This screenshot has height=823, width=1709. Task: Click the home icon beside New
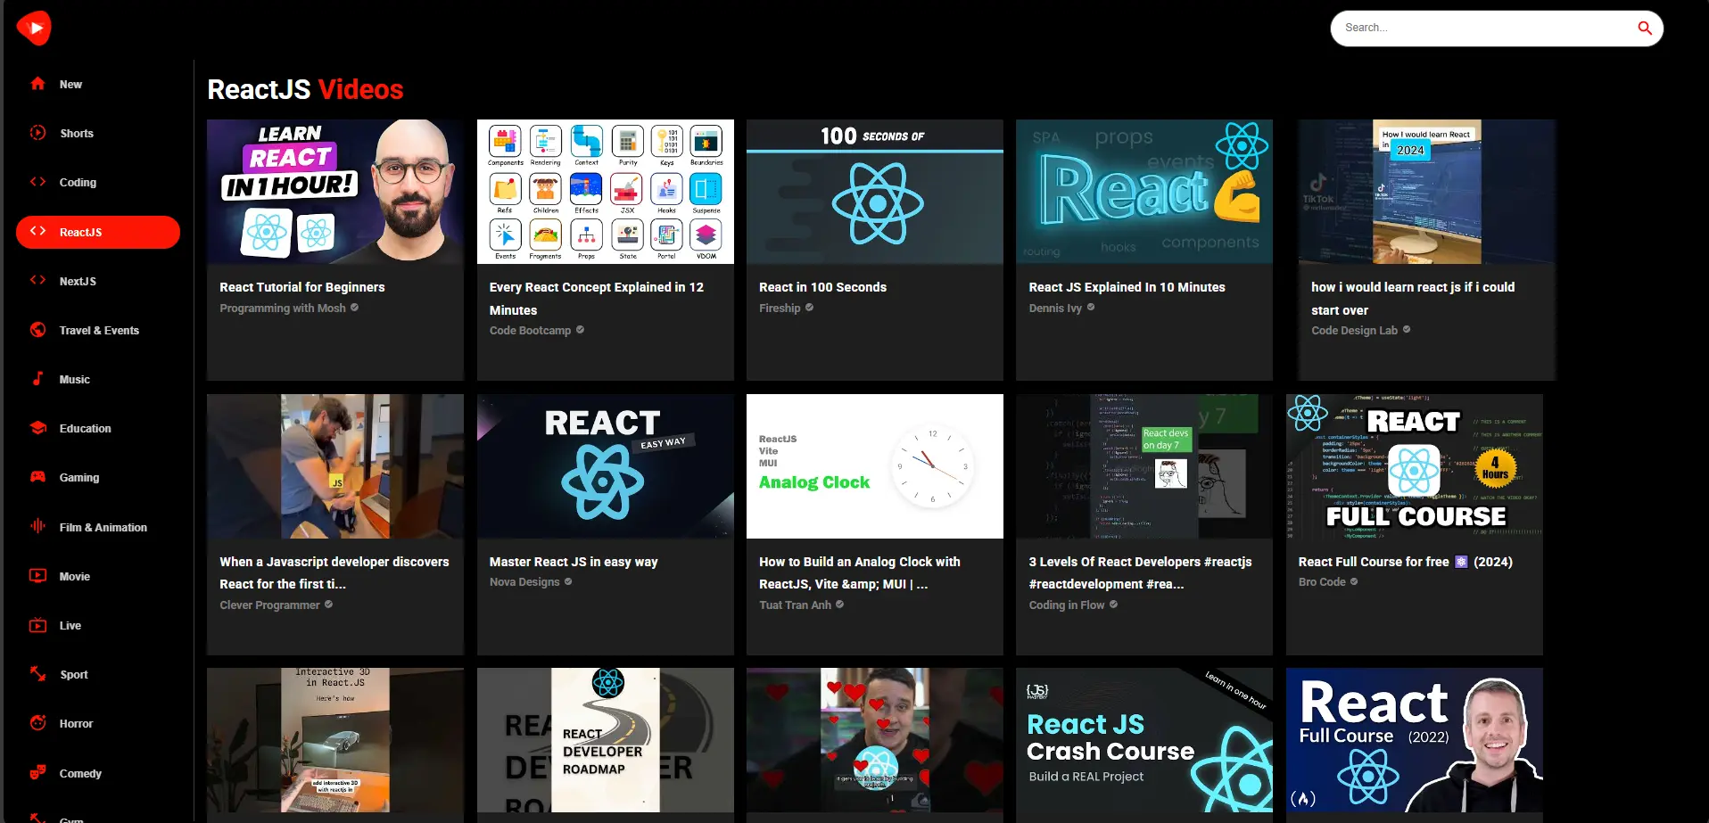tap(37, 84)
